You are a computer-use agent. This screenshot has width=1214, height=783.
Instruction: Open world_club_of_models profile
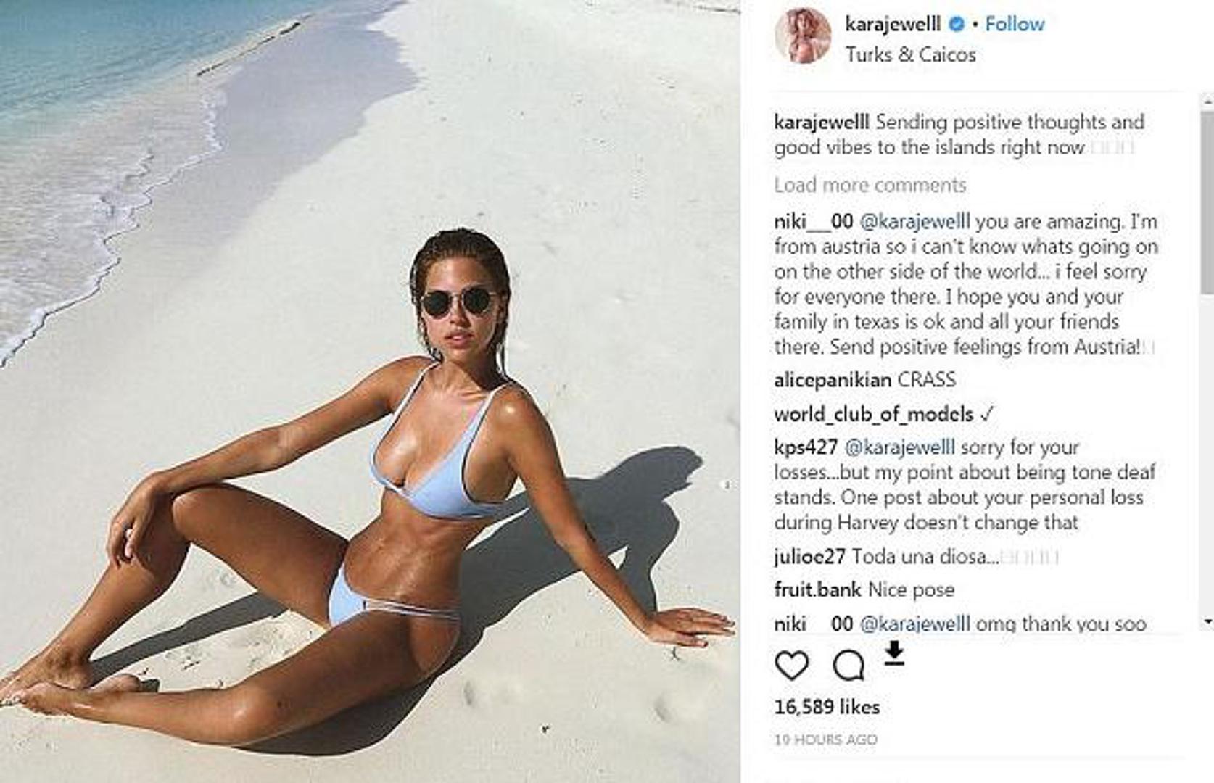[x=873, y=414]
